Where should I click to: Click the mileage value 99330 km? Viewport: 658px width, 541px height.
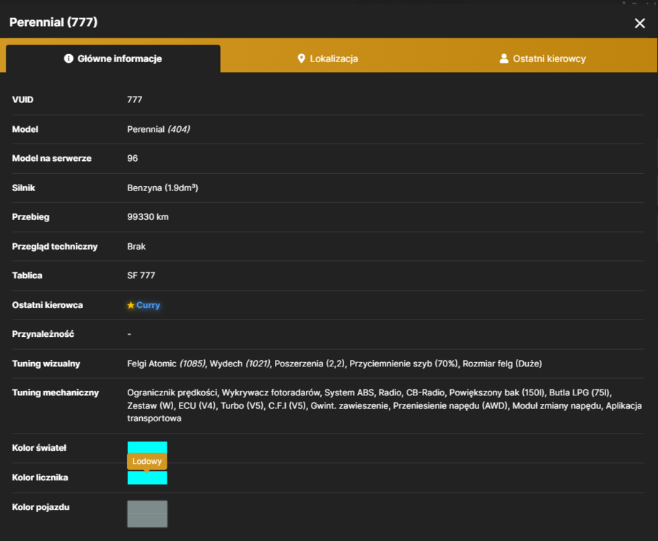coord(148,217)
